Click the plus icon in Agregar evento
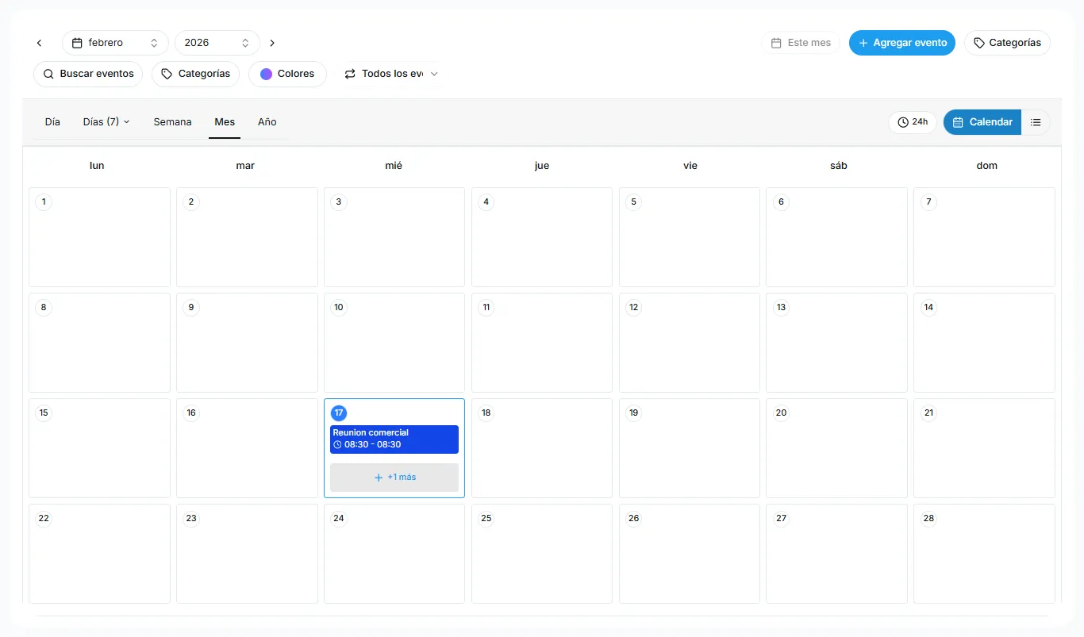Screen dimensions: 1084x637 863,43
